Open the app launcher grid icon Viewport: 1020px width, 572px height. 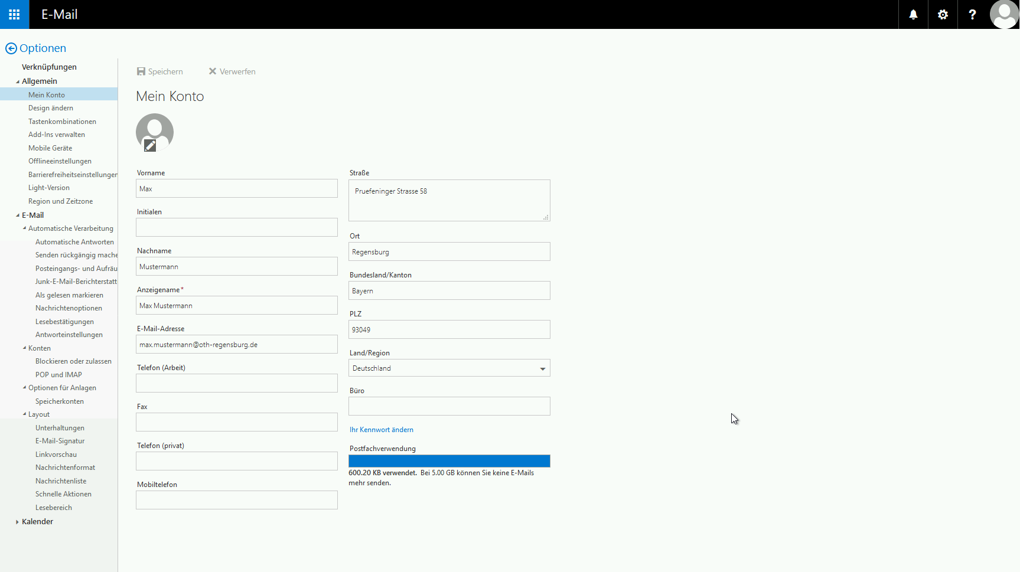14,14
